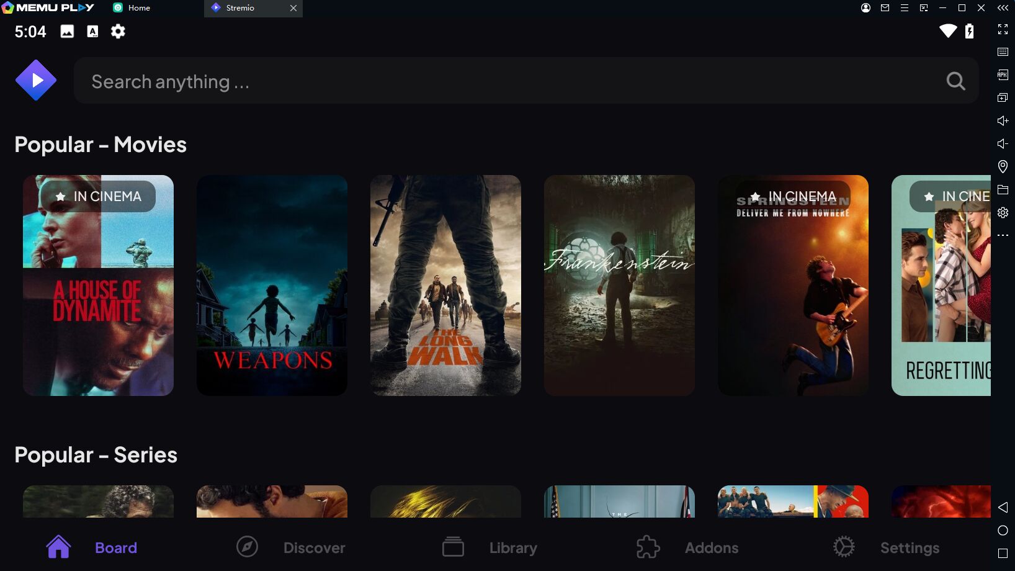1015x571 pixels.
Task: Click the search magnifier icon
Action: (955, 81)
